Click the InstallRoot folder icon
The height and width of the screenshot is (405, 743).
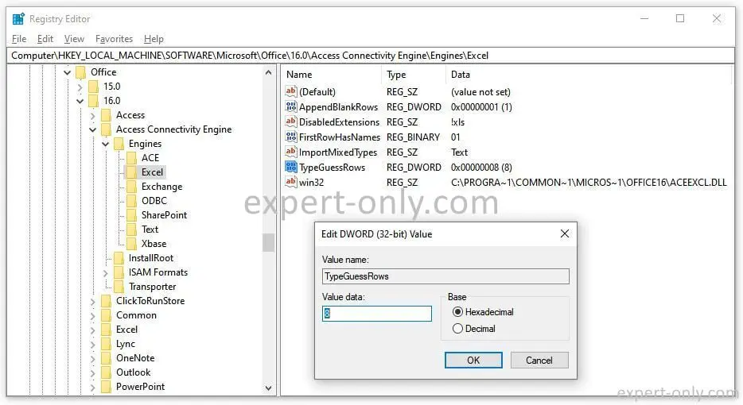(119, 258)
